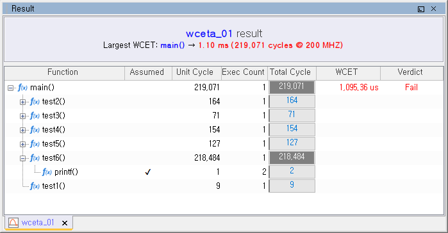Viewport: 448px width, 233px height.
Task: Select the printf() row label
Action: click(66, 172)
